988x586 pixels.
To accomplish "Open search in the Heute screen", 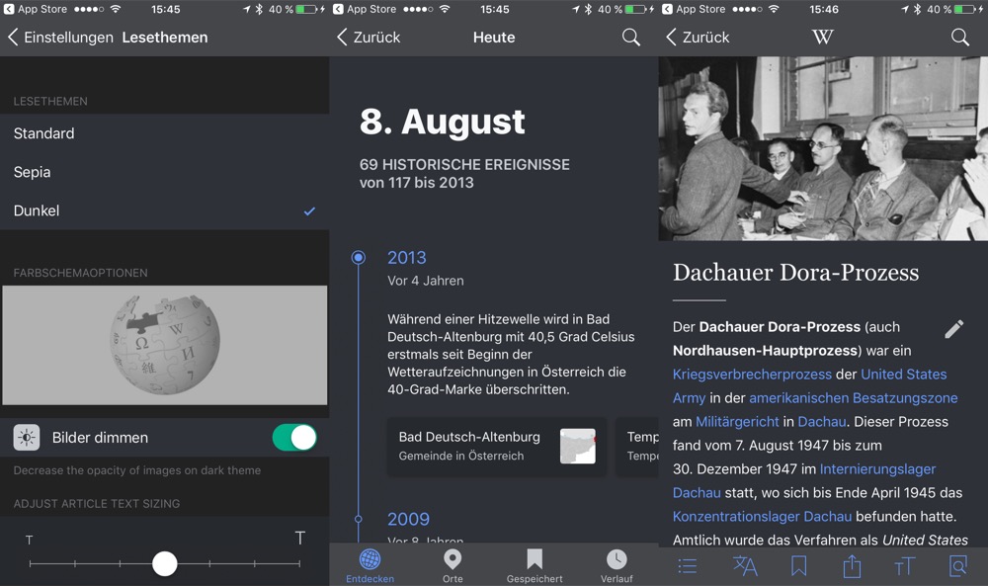I will point(630,38).
